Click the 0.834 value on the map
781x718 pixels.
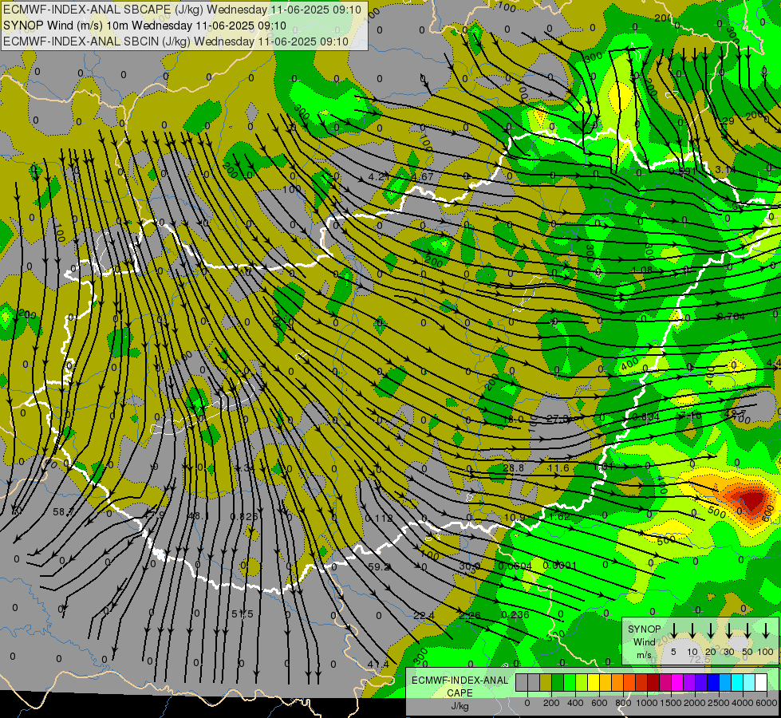coord(645,417)
